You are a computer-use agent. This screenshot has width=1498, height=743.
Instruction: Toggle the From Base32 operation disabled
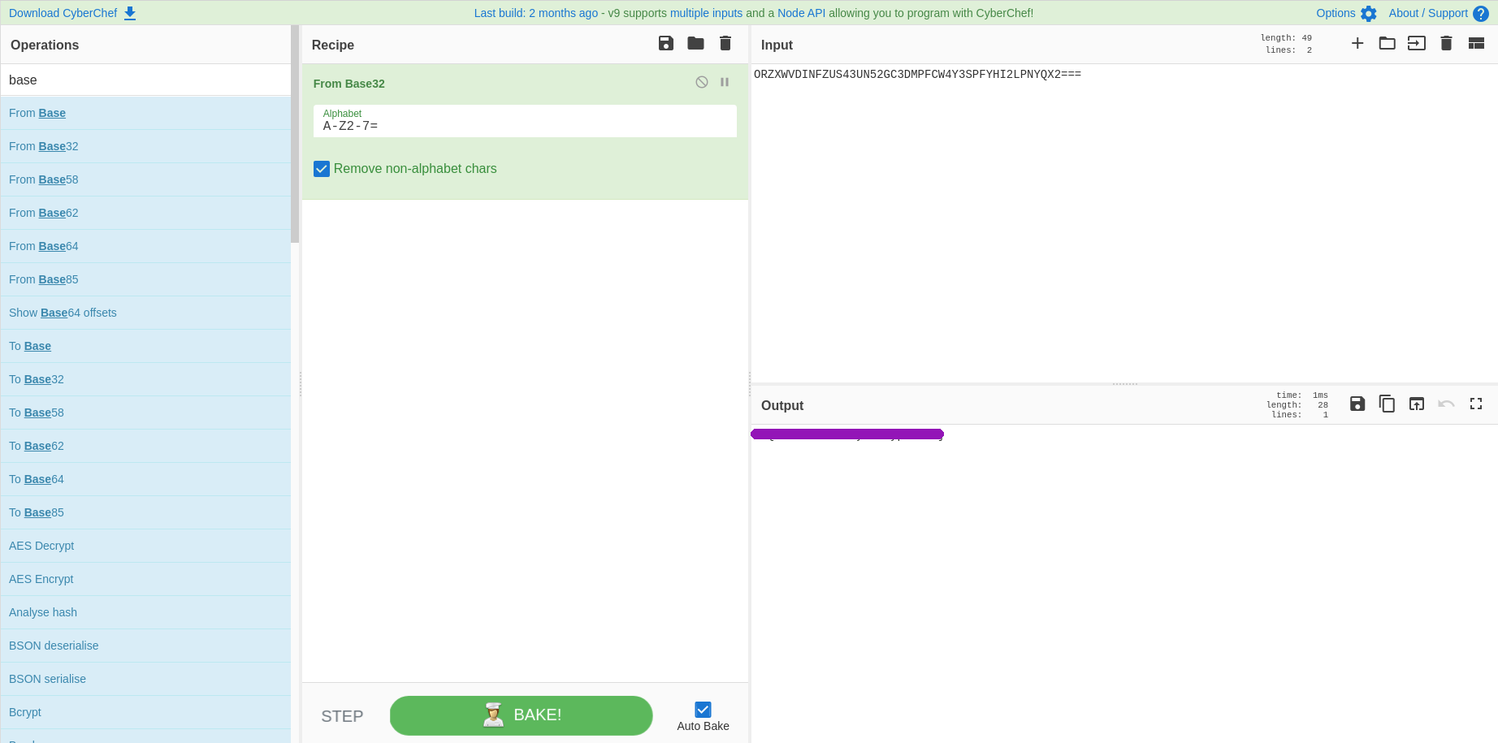click(x=701, y=81)
